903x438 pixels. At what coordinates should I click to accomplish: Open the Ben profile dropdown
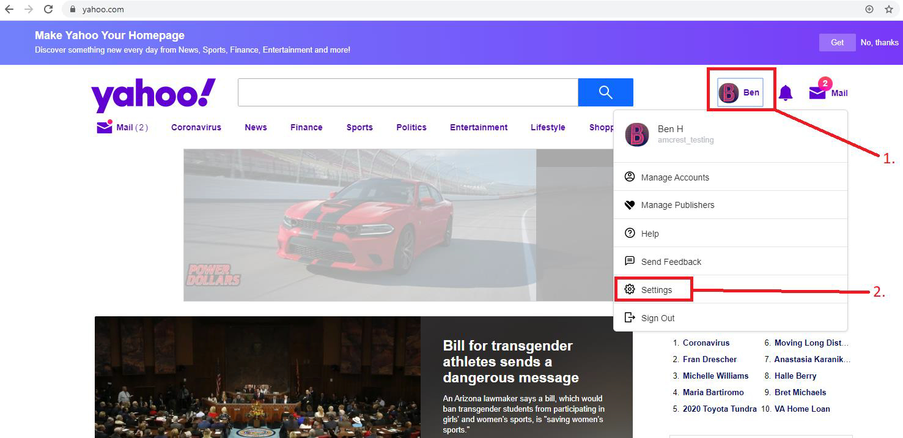(x=740, y=92)
